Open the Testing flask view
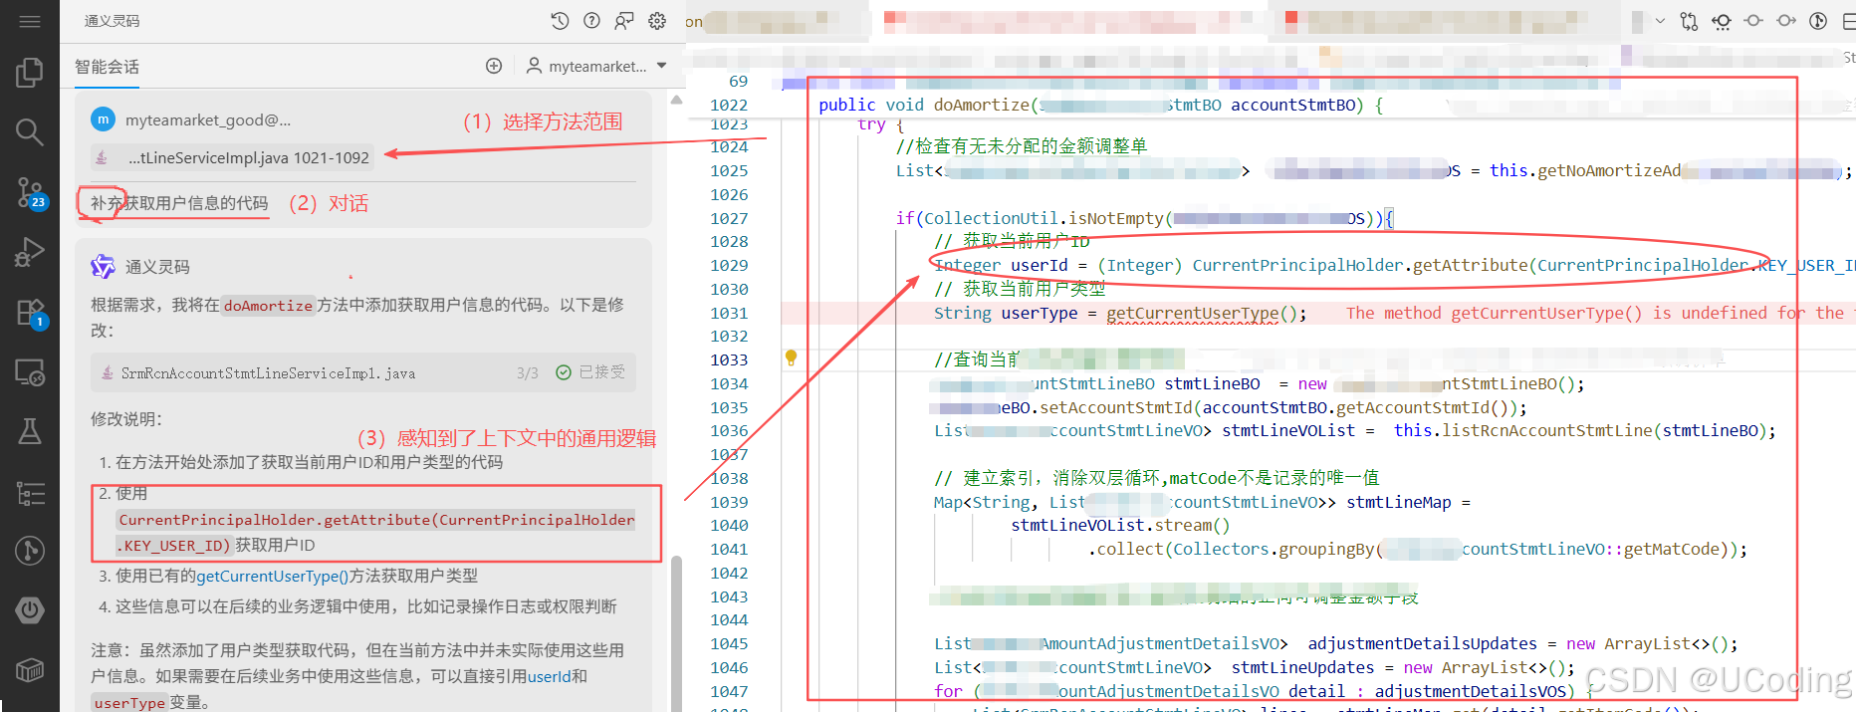 pos(30,431)
